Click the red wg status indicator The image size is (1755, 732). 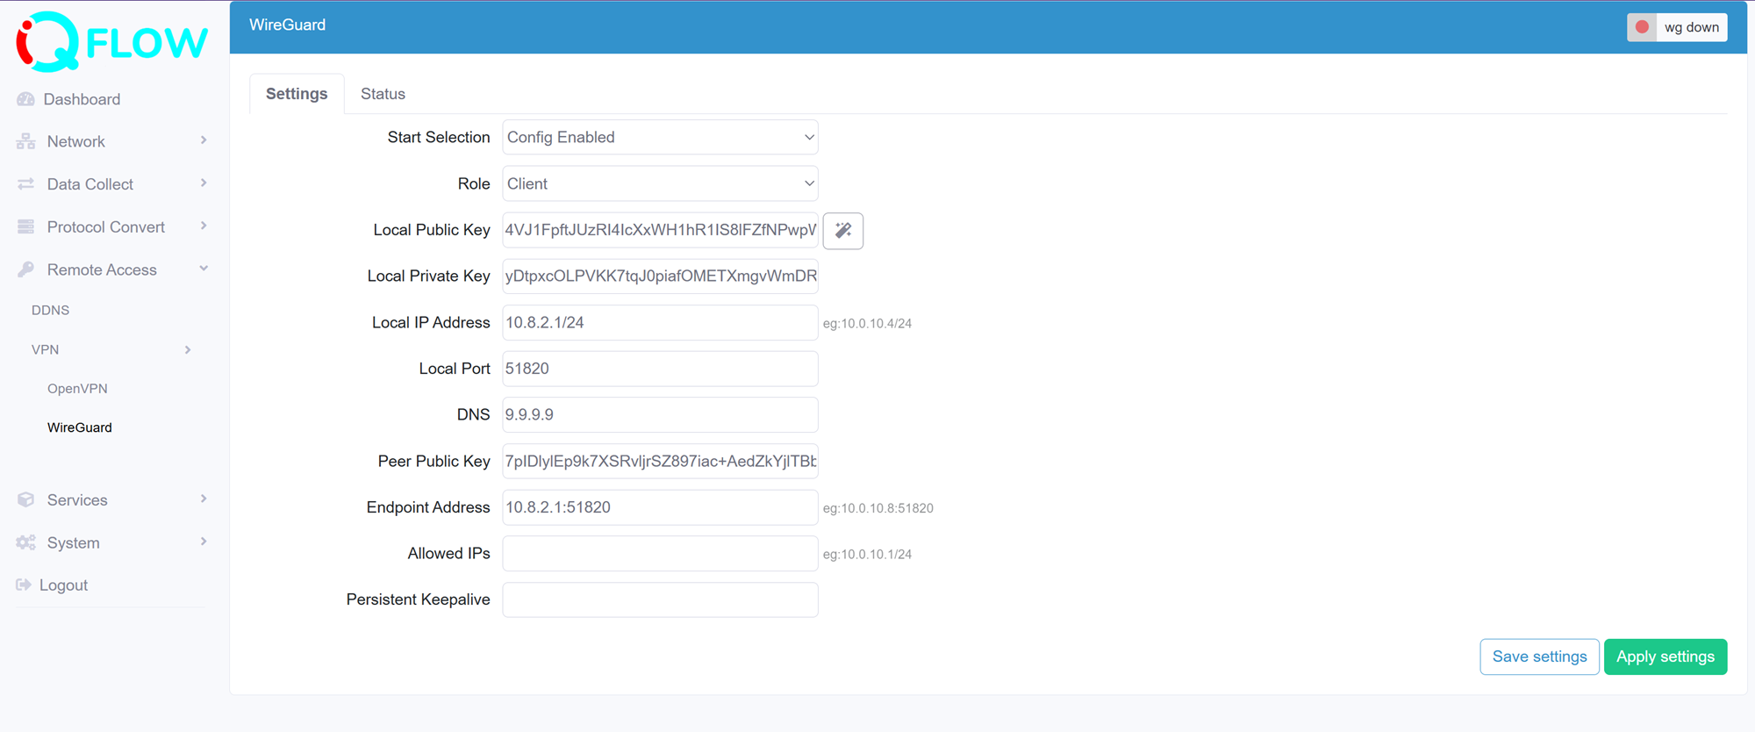point(1642,27)
